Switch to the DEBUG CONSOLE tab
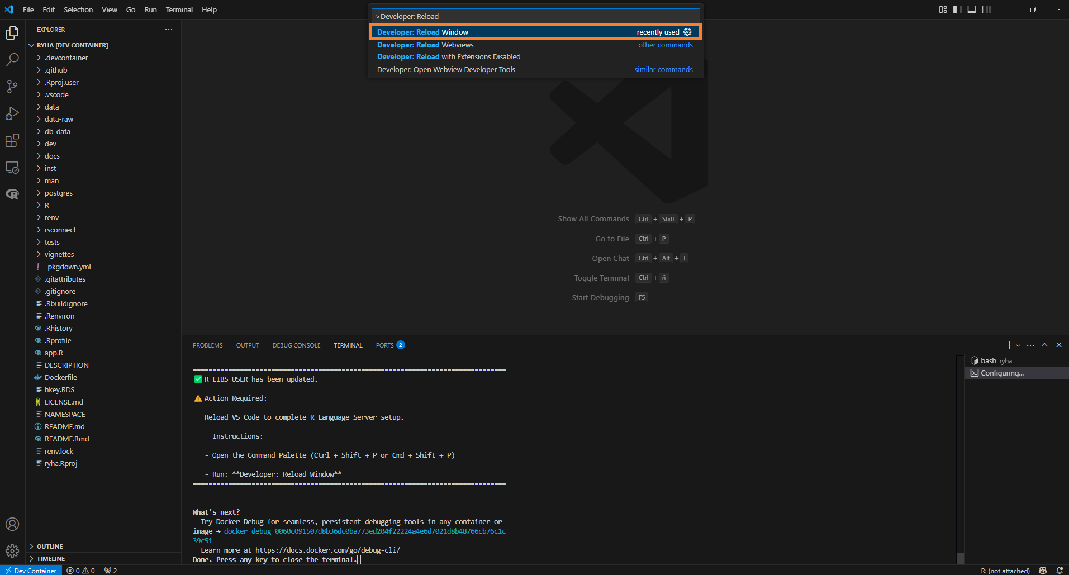 297,345
